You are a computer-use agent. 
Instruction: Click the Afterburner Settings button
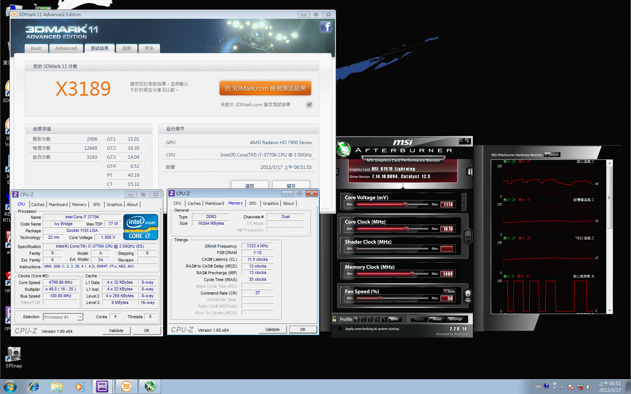455,319
